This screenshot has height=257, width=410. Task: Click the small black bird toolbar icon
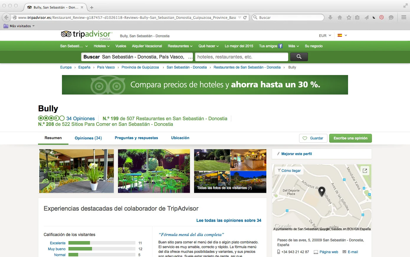click(x=374, y=17)
